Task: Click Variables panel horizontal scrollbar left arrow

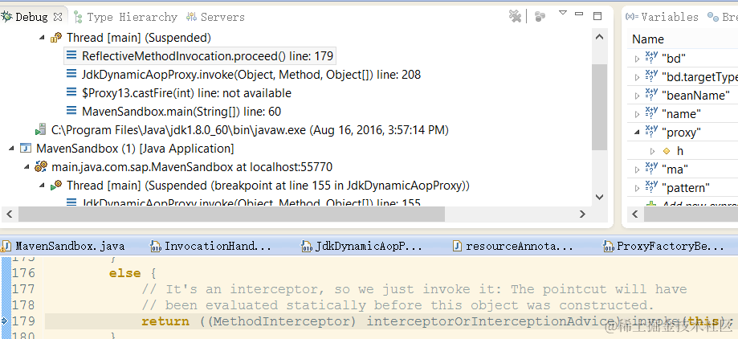Action: click(x=635, y=214)
